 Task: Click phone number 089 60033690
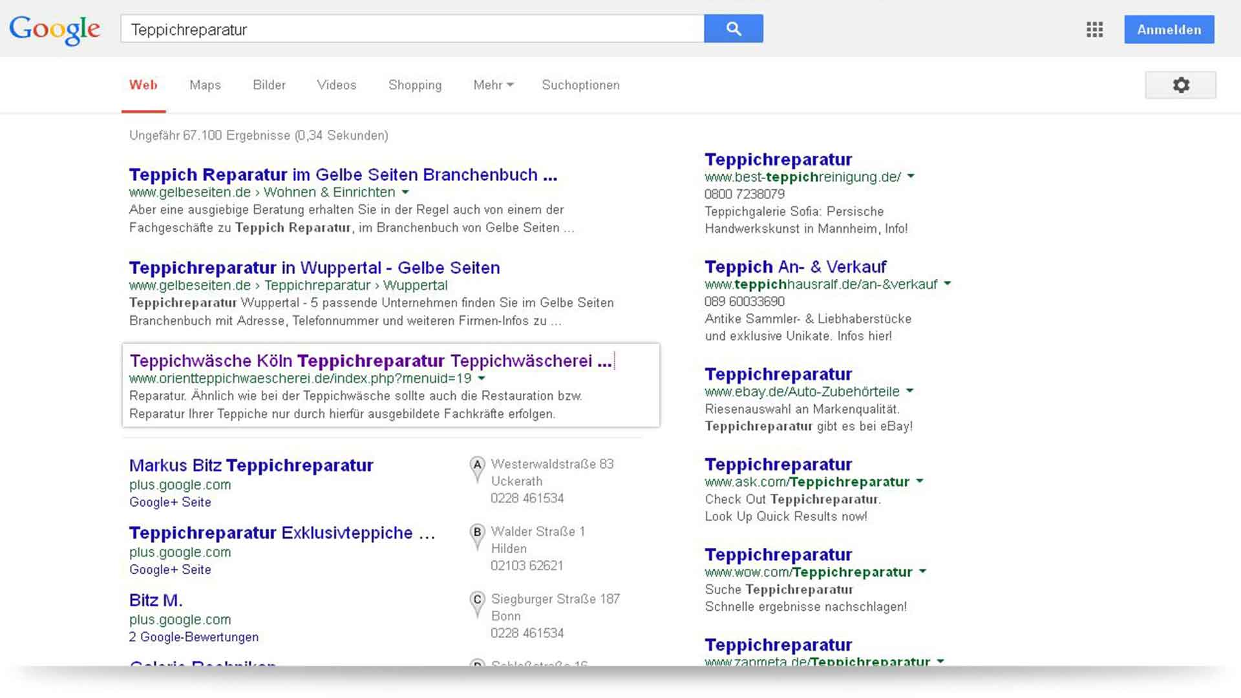(745, 301)
